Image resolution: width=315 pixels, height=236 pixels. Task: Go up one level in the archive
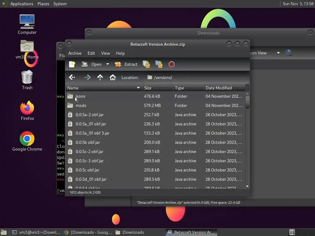click(100, 77)
